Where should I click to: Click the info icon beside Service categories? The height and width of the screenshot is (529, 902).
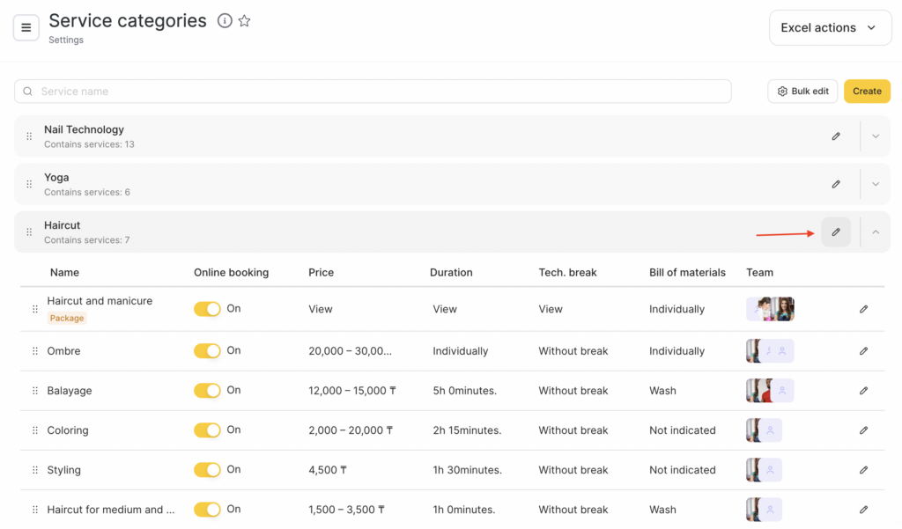[225, 21]
